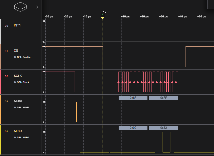Viewport: 214px width, 156px height.
Task: Click the +30 µs time label
Action: coord(163,17)
